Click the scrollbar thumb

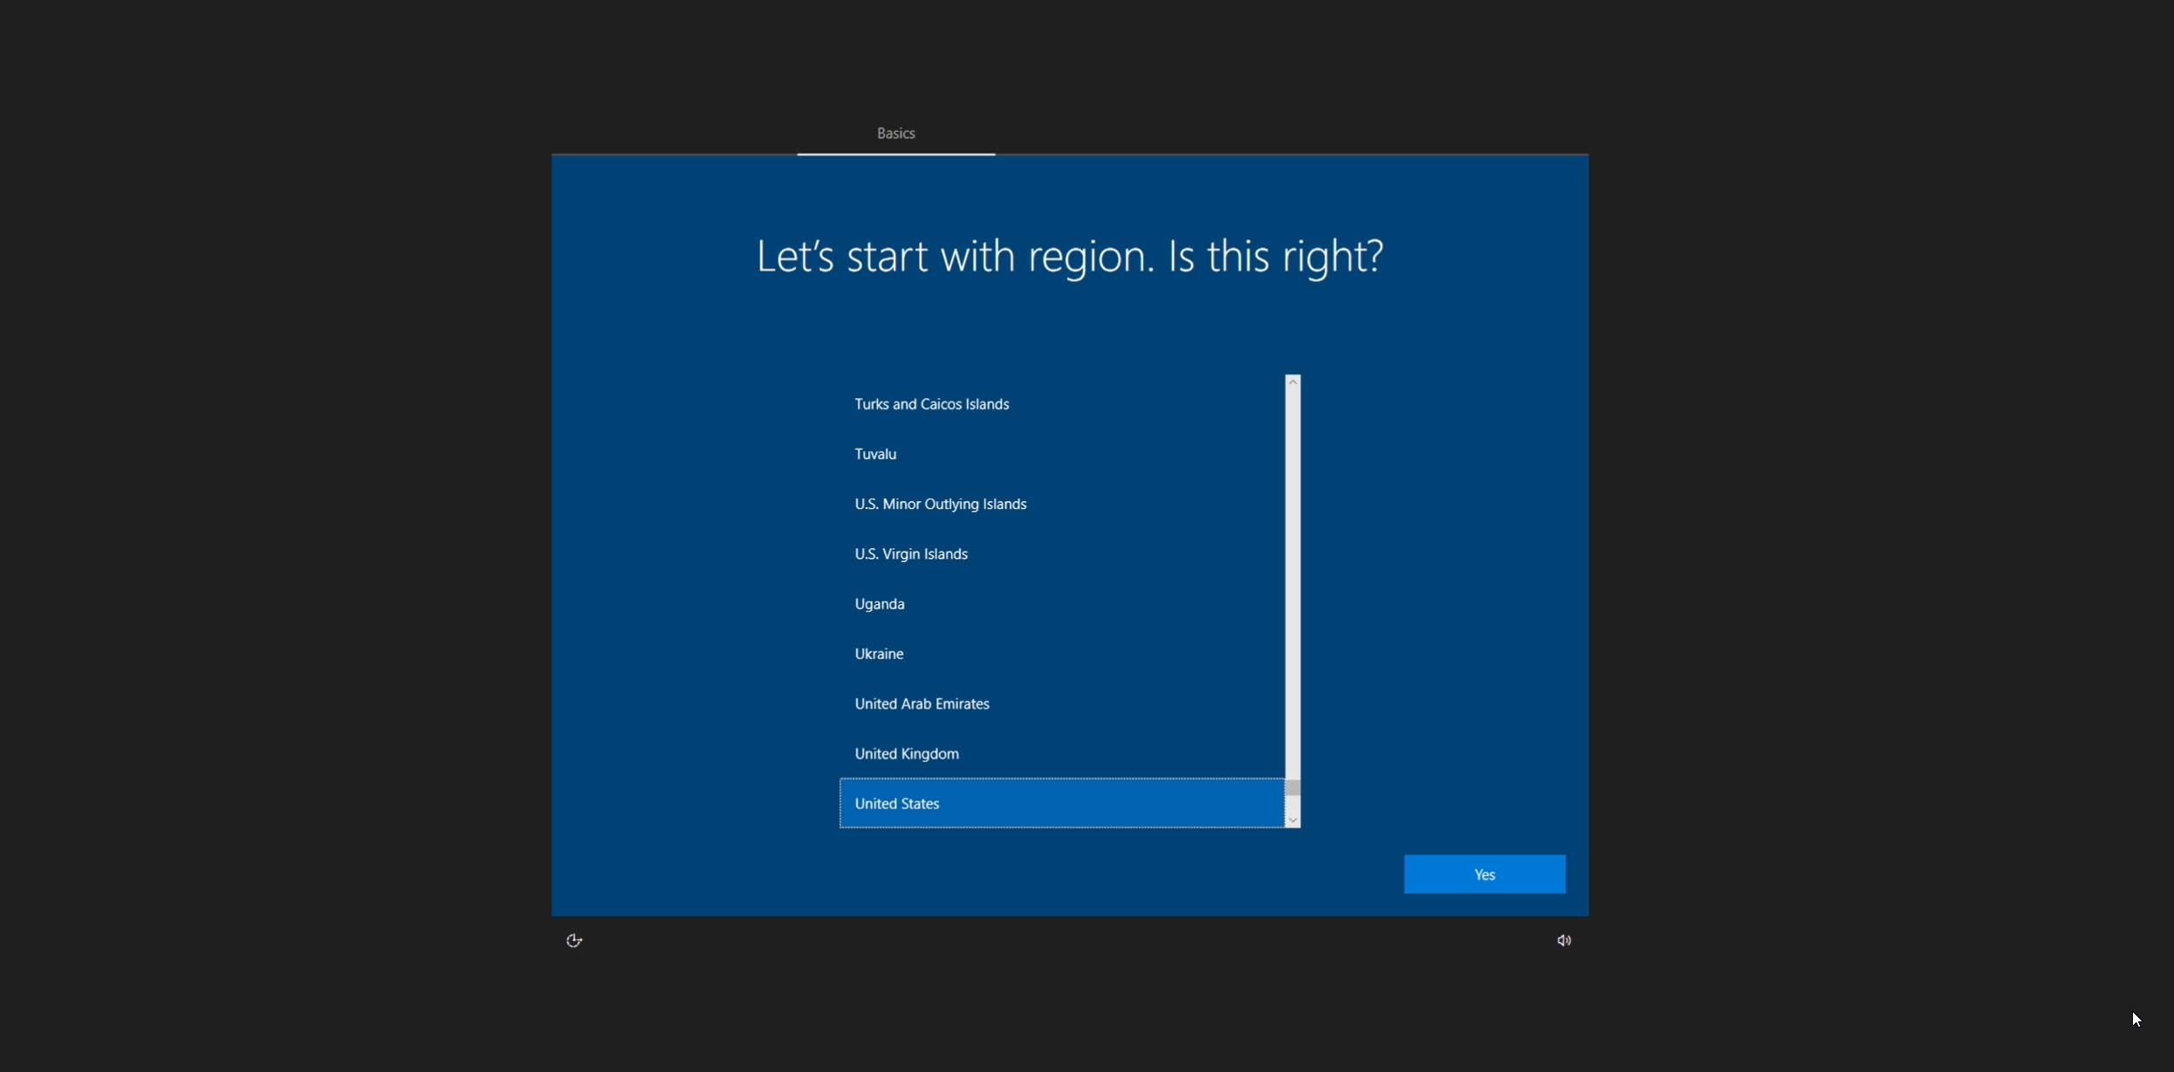point(1292,788)
